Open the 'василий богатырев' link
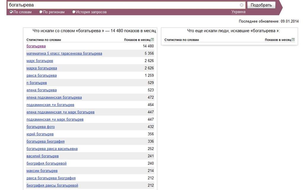This screenshot has width=303, height=190. [43, 156]
